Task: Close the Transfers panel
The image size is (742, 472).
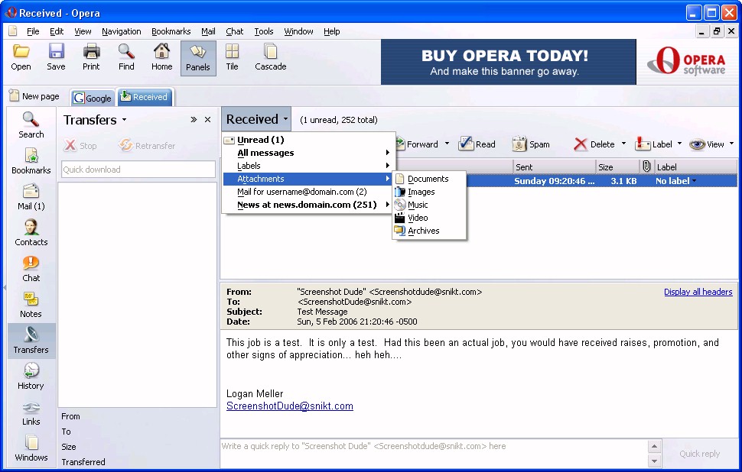Action: tap(207, 120)
